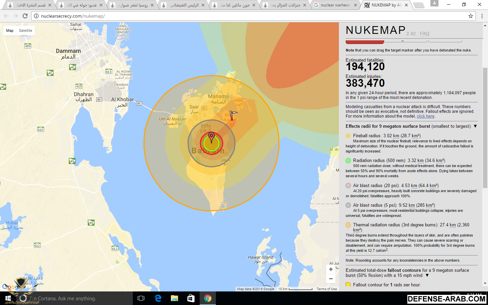Image resolution: width=488 pixels, height=305 pixels.
Task: Click the yellow fireball radius swatch
Action: 348,136
